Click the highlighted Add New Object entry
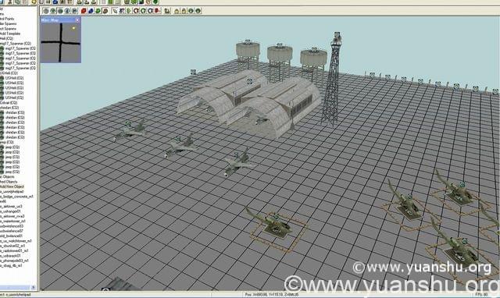The height and width of the screenshot is (298, 500). 12,186
